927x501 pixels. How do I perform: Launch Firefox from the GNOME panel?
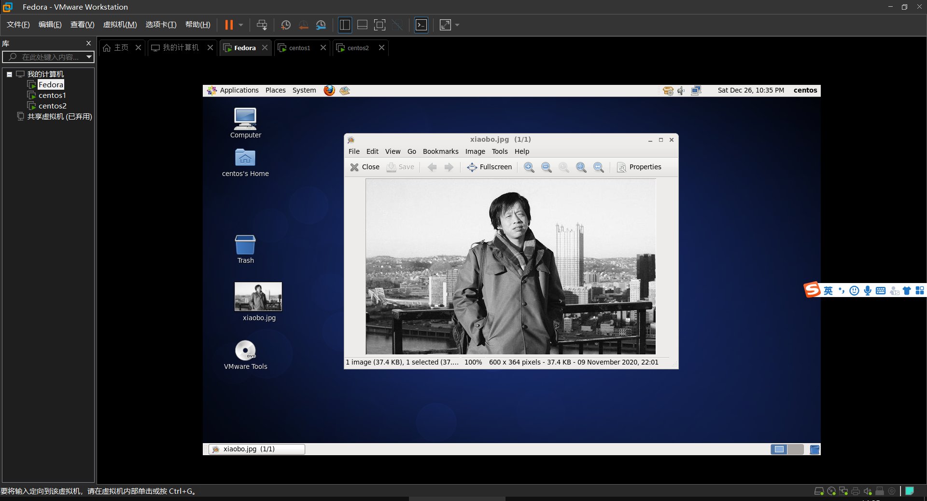[x=329, y=90]
